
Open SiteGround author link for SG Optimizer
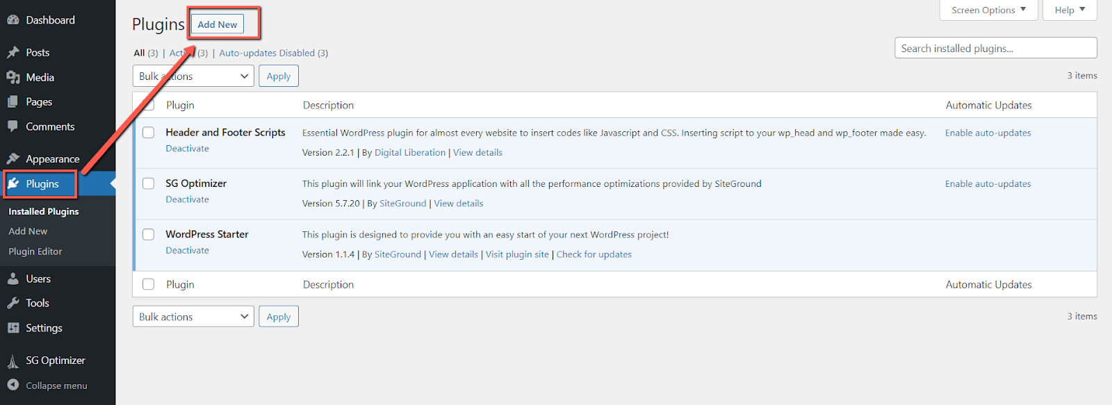pyautogui.click(x=403, y=204)
